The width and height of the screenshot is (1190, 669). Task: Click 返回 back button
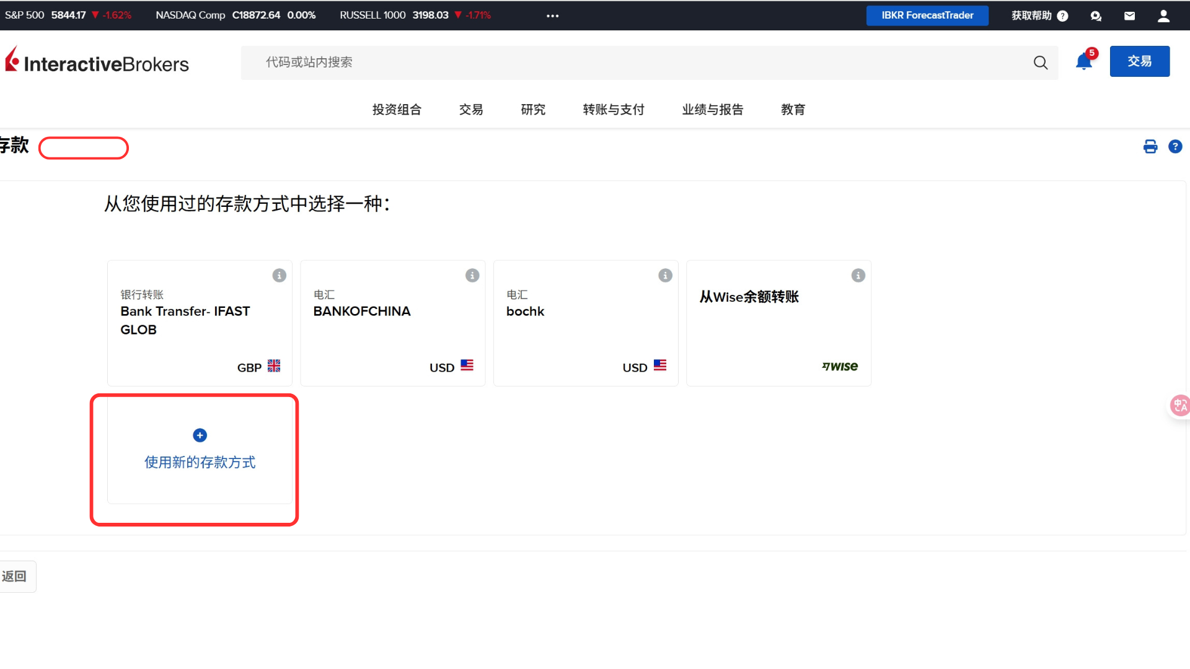coord(15,577)
